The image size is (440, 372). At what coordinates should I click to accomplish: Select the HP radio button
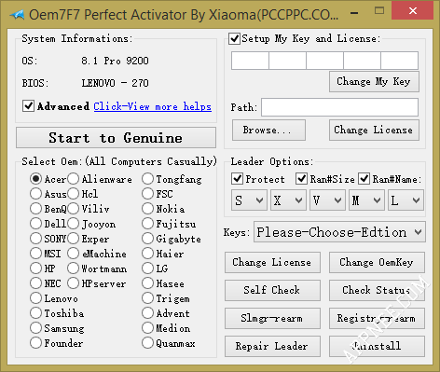click(35, 269)
